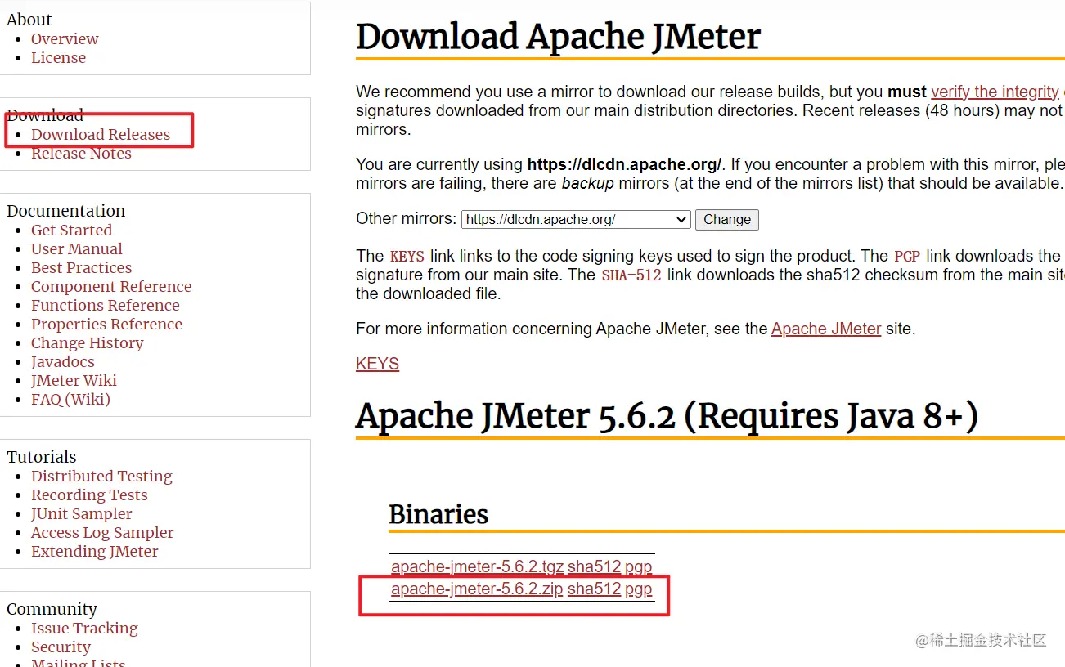Open FAQ (Wiki) link
Screen dimensions: 1065x667
[x=70, y=400]
